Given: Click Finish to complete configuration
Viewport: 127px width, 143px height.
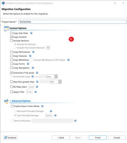Looking at the screenshot, I should tap(98, 138).
